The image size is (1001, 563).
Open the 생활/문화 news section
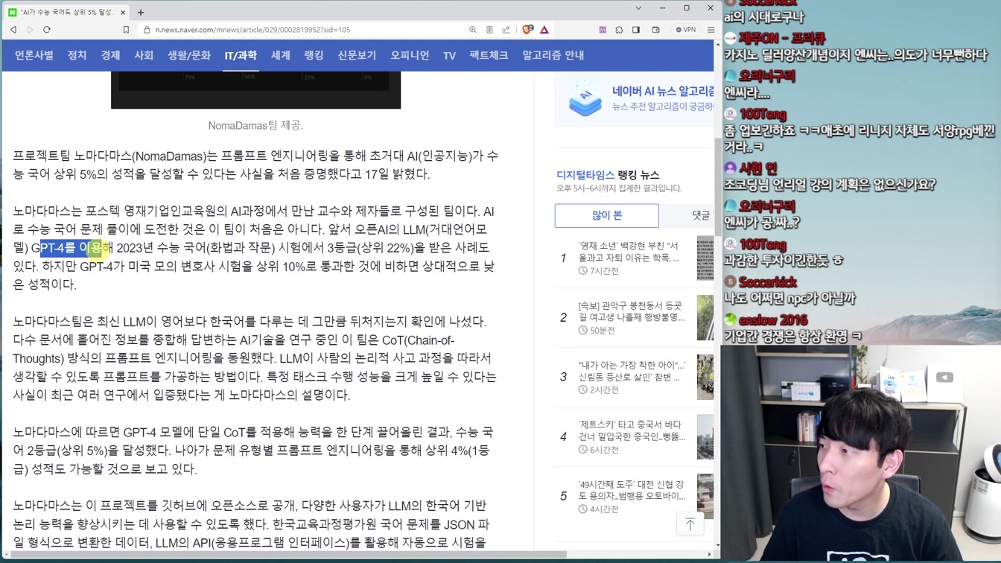coord(189,55)
